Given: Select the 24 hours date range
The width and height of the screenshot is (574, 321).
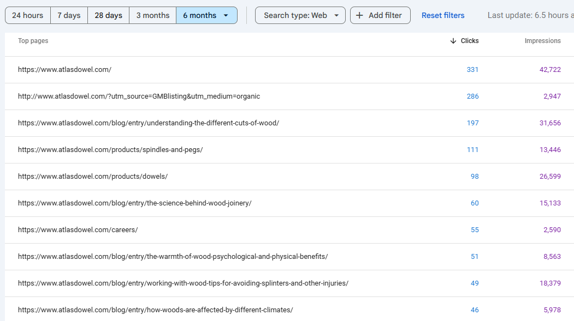Looking at the screenshot, I should click(28, 15).
